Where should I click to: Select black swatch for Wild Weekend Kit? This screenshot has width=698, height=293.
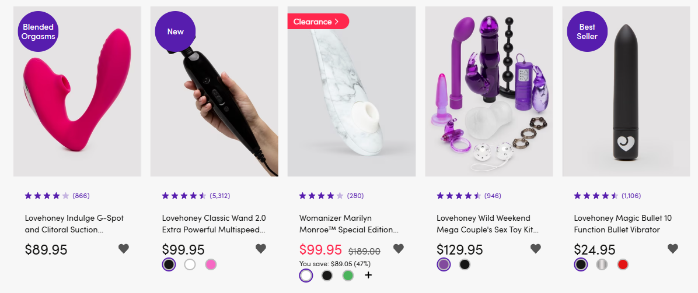click(465, 264)
